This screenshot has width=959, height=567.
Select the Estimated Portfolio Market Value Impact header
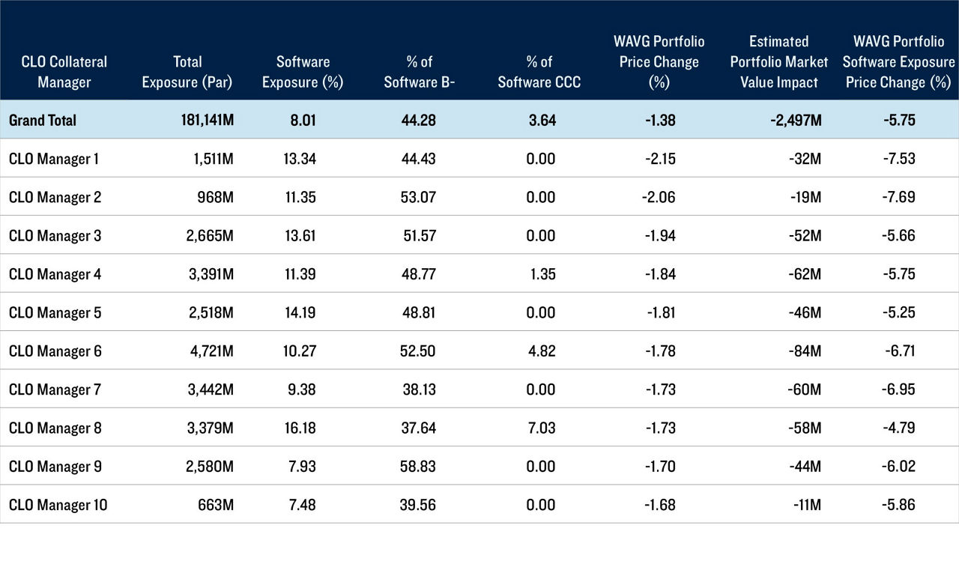point(779,61)
